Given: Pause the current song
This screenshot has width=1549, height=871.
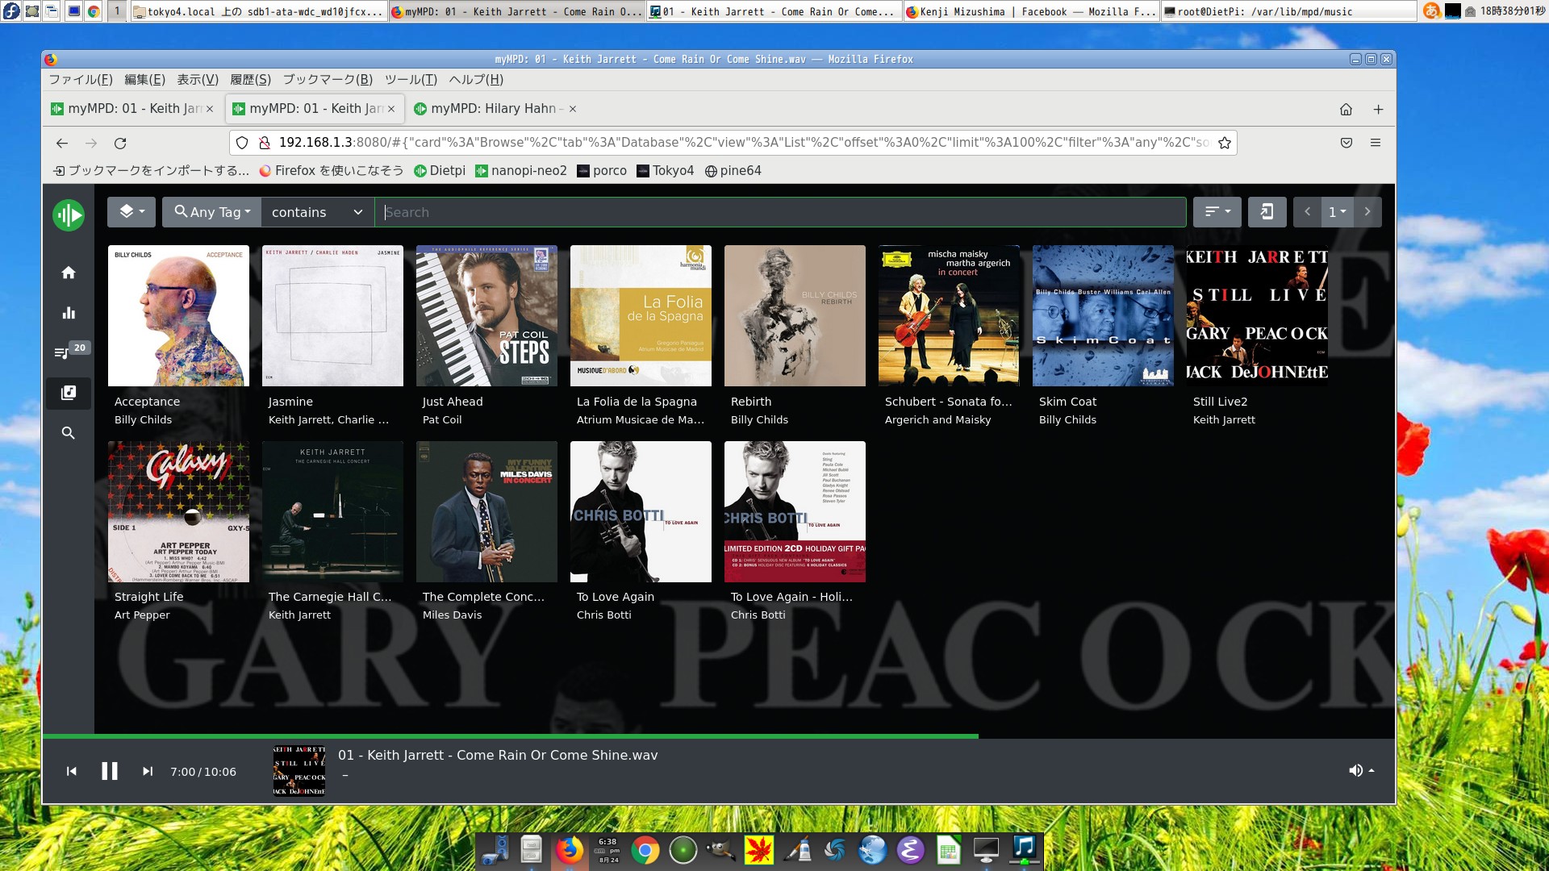Looking at the screenshot, I should coord(110,772).
